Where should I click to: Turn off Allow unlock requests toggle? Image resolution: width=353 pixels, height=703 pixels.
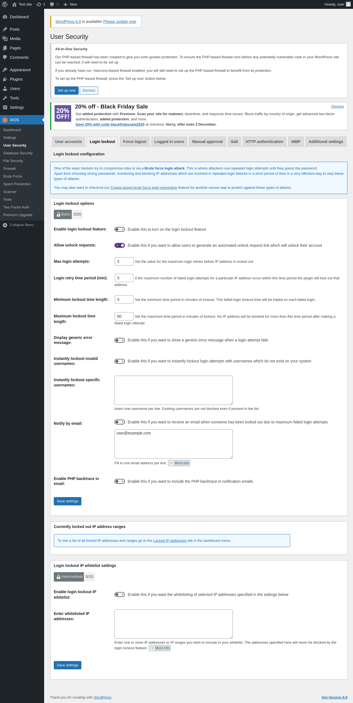coord(120,245)
